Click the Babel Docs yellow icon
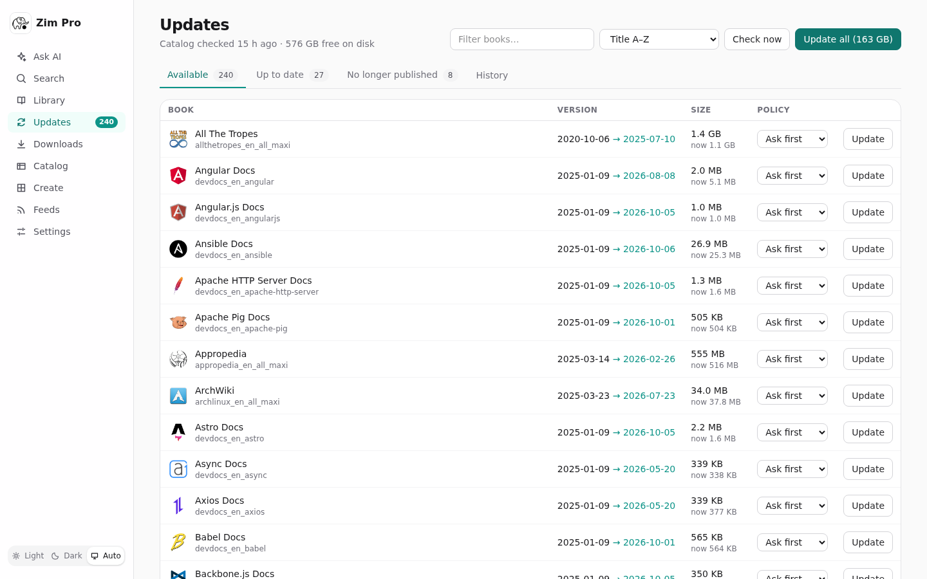This screenshot has width=927, height=579. [178, 542]
